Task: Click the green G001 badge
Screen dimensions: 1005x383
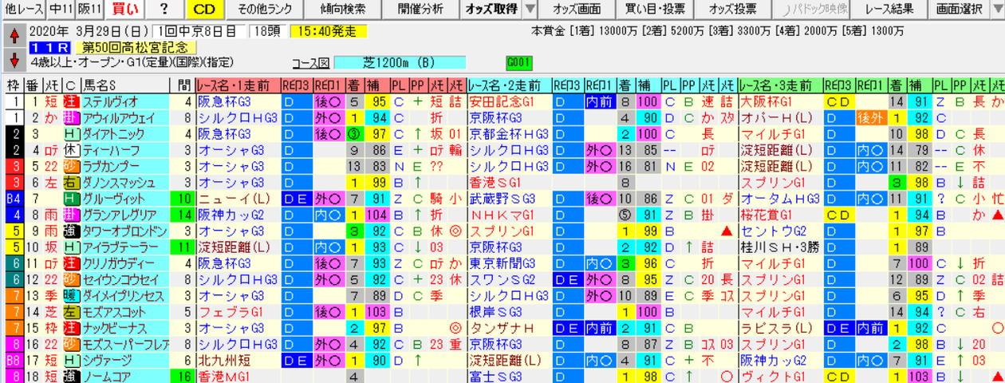Action: click(x=518, y=62)
